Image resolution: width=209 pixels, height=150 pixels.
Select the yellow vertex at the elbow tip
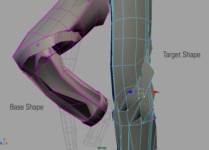155,72
